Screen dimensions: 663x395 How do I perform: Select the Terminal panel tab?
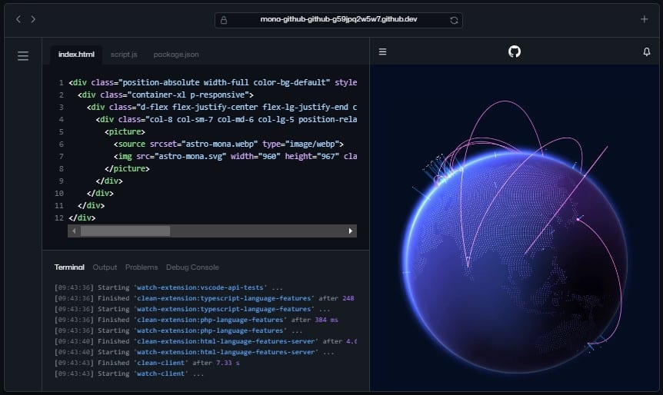click(x=69, y=267)
